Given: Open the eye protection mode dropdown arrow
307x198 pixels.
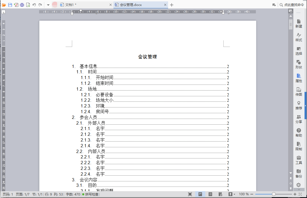Looking at the screenshot, I should coord(234,194).
